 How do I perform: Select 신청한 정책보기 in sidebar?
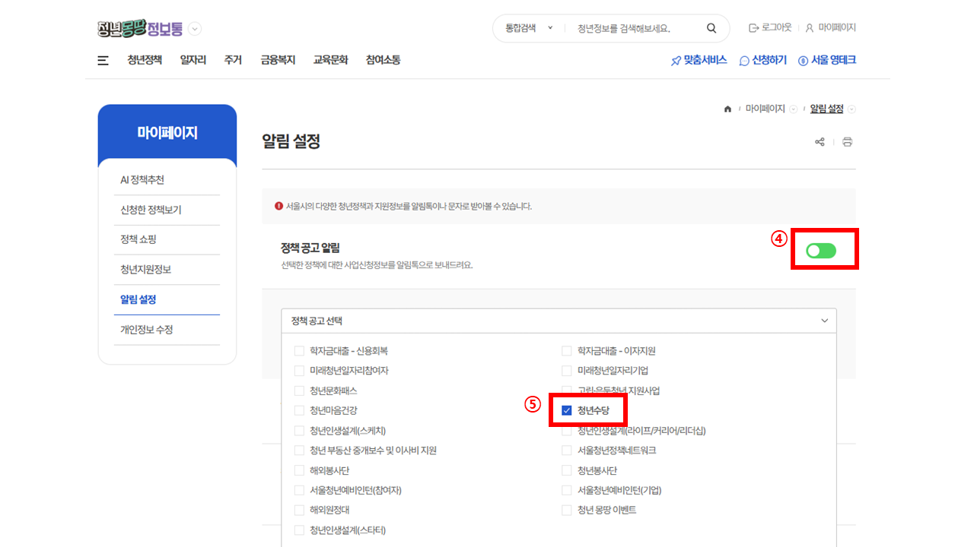coord(167,210)
